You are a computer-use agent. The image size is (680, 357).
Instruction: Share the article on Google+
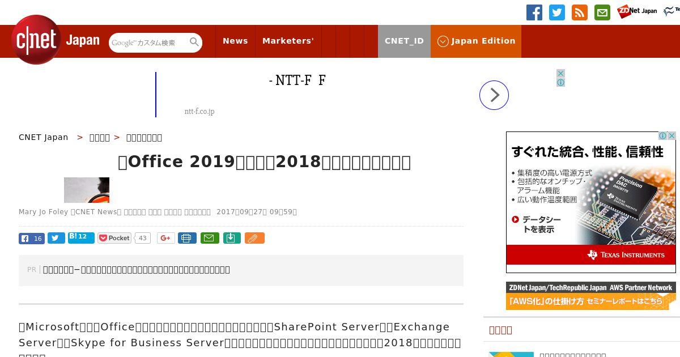[165, 238]
